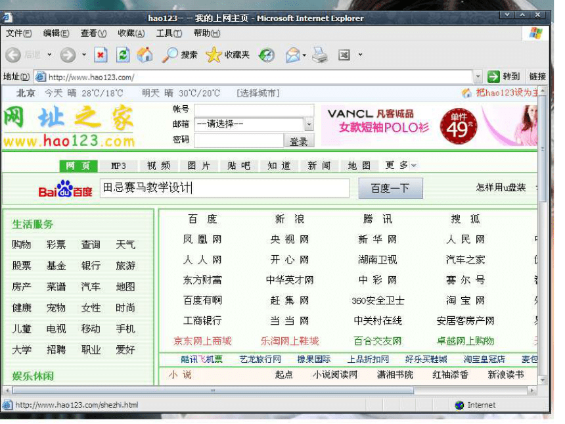Image resolution: width=565 pixels, height=424 pixels.
Task: Select the MP3 search tab
Action: coord(118,166)
